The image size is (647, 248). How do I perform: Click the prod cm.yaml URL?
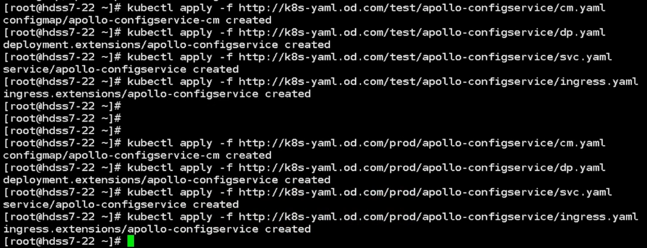pos(422,143)
